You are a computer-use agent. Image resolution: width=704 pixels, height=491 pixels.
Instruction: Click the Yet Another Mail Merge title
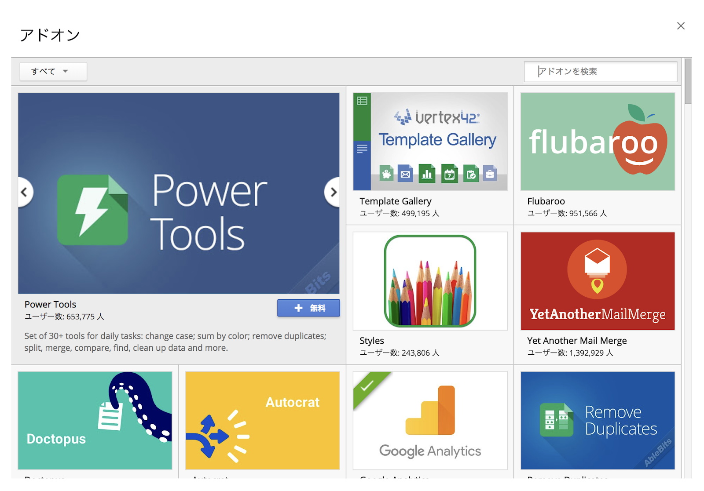[x=577, y=341]
